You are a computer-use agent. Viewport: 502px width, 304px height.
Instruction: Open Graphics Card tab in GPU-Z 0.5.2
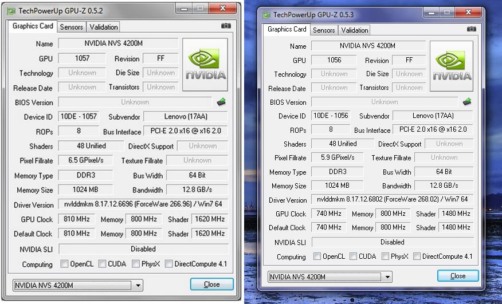point(33,26)
